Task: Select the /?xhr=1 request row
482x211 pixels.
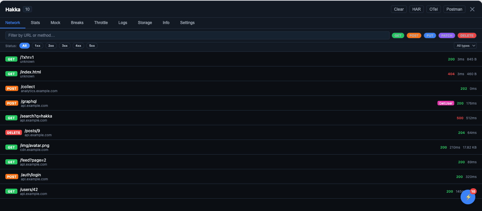Action: click(241, 59)
